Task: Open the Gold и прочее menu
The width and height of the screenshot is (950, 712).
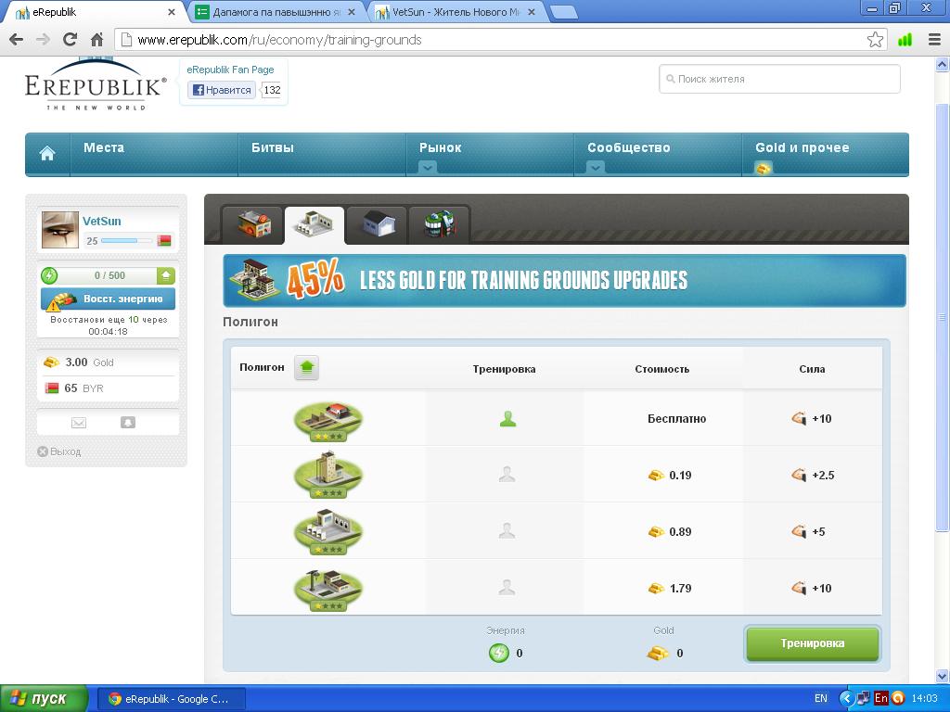Action: (802, 147)
